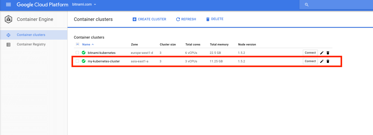Screen dimensions: 373x135
Task: Sort by Name column ascending arrow
Action: point(93,44)
